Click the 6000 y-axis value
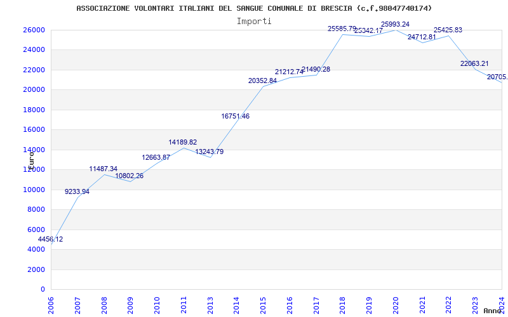Image resolution: width=508 pixels, height=317 pixels. [x=36, y=230]
